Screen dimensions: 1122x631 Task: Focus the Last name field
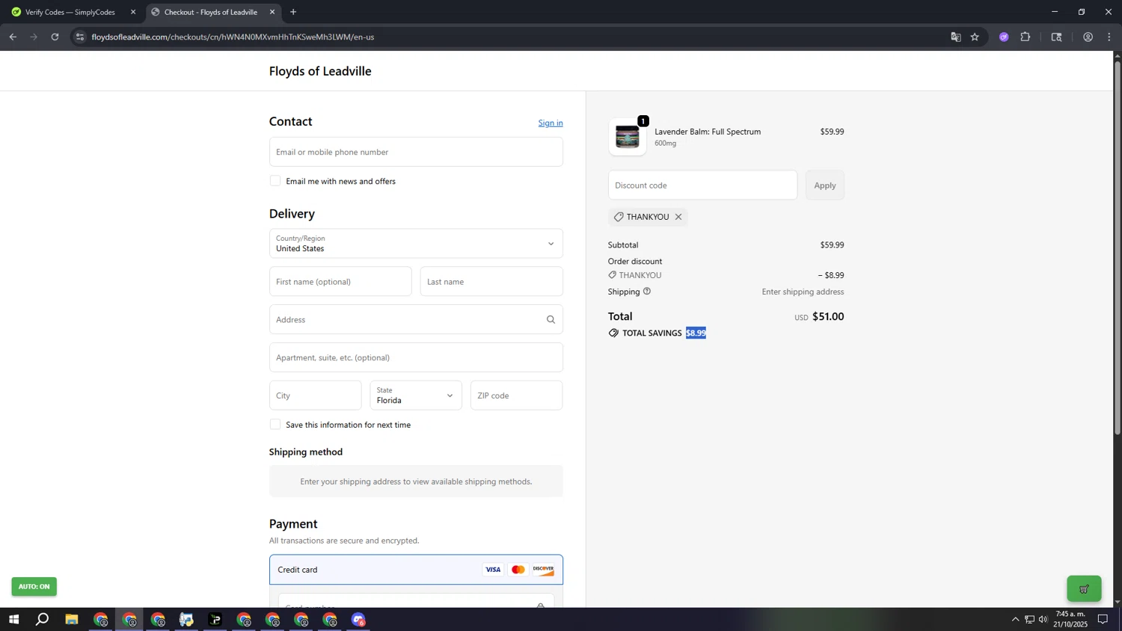pyautogui.click(x=491, y=282)
